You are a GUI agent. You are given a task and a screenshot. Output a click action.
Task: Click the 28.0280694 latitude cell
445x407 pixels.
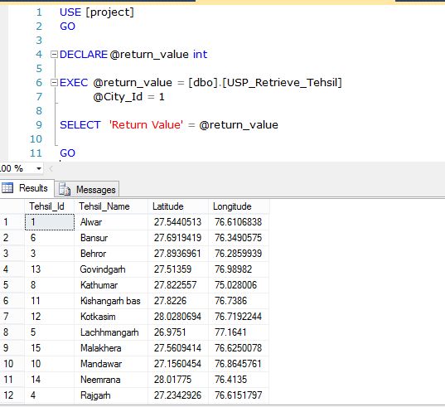tap(178, 317)
